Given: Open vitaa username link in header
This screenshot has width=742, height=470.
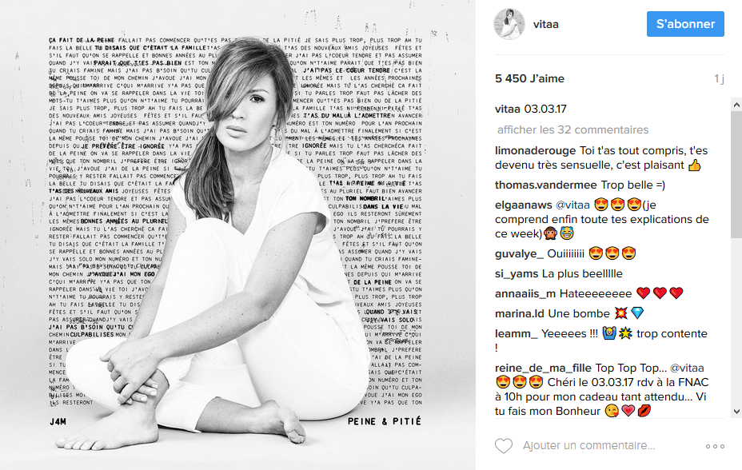Looking at the screenshot, I should click(545, 24).
